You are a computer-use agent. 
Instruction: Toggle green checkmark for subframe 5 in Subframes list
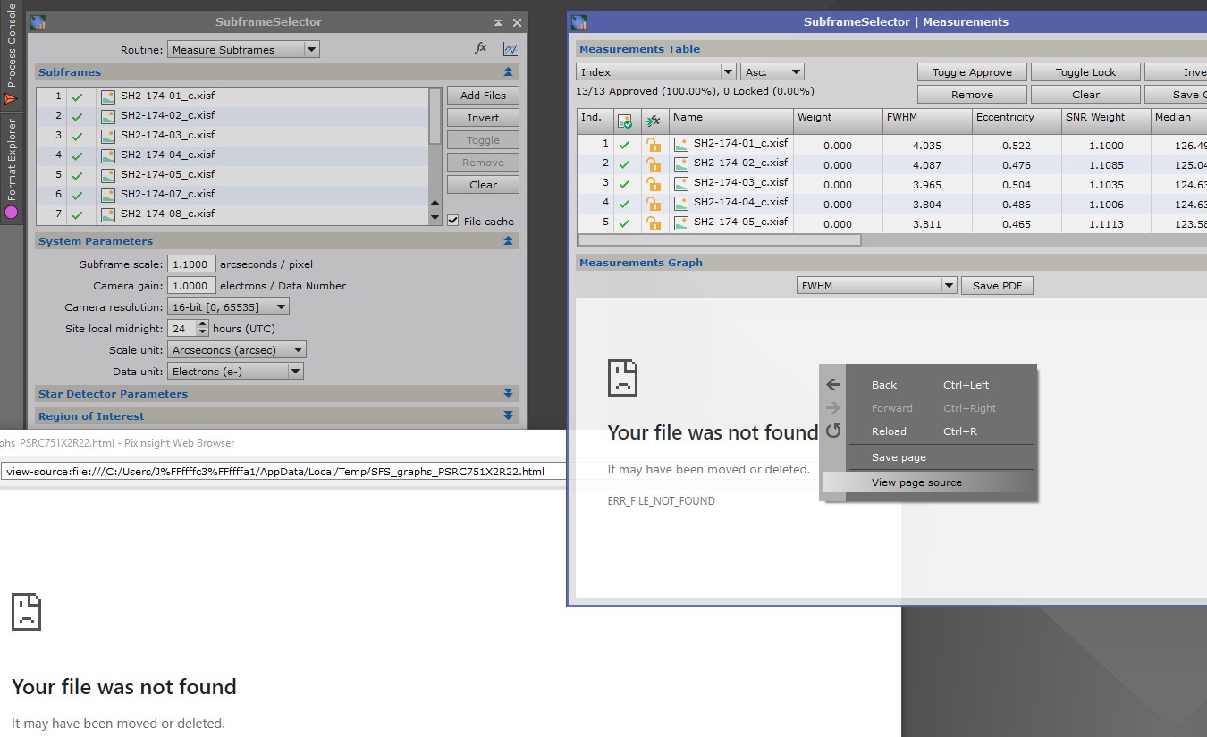[x=78, y=176]
